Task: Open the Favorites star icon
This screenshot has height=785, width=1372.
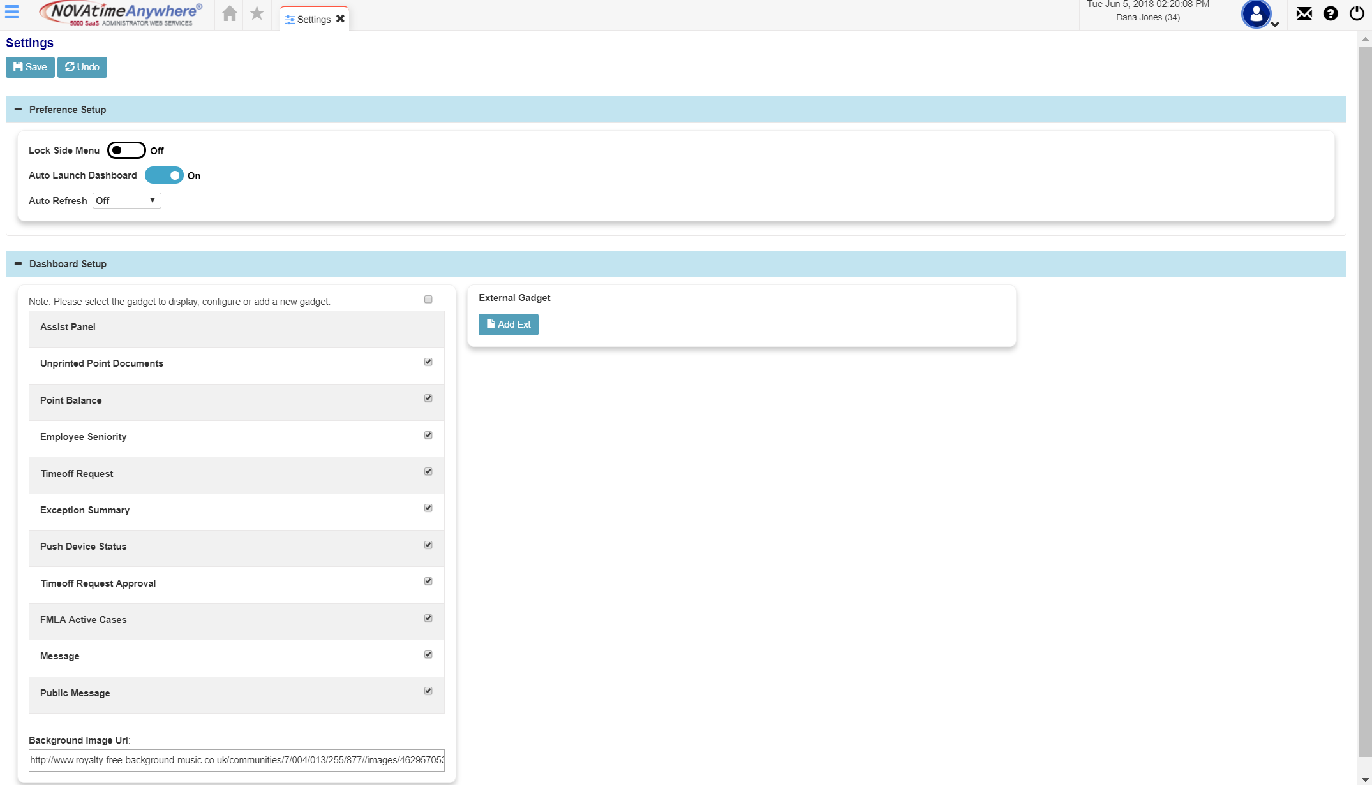Action: point(257,13)
